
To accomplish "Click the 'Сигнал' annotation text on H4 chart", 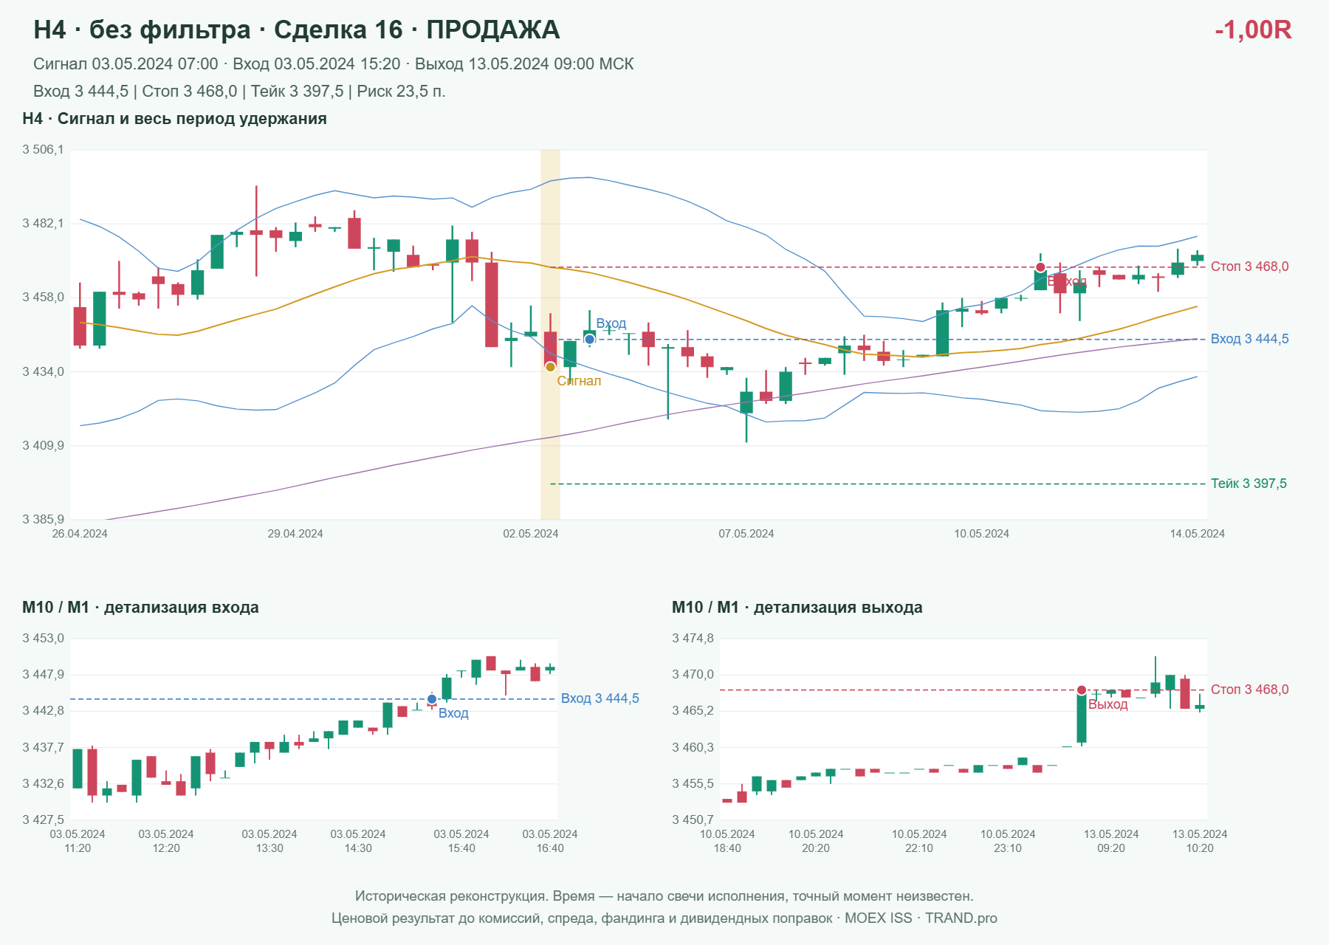I will [579, 381].
